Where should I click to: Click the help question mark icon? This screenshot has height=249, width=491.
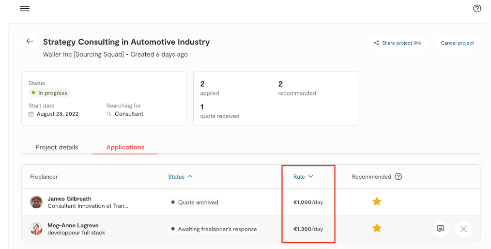[x=477, y=9]
